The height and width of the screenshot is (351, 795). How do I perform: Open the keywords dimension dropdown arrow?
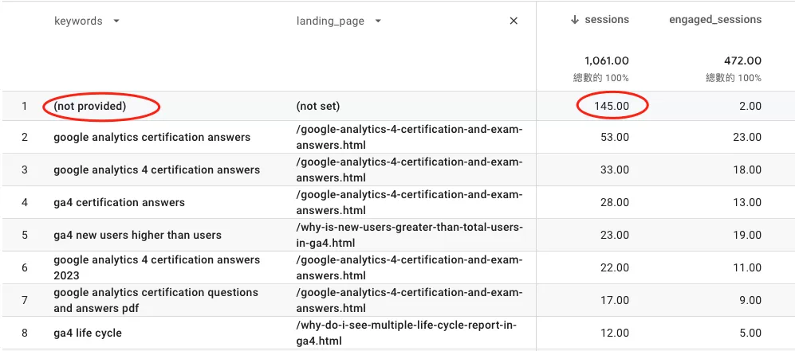116,21
